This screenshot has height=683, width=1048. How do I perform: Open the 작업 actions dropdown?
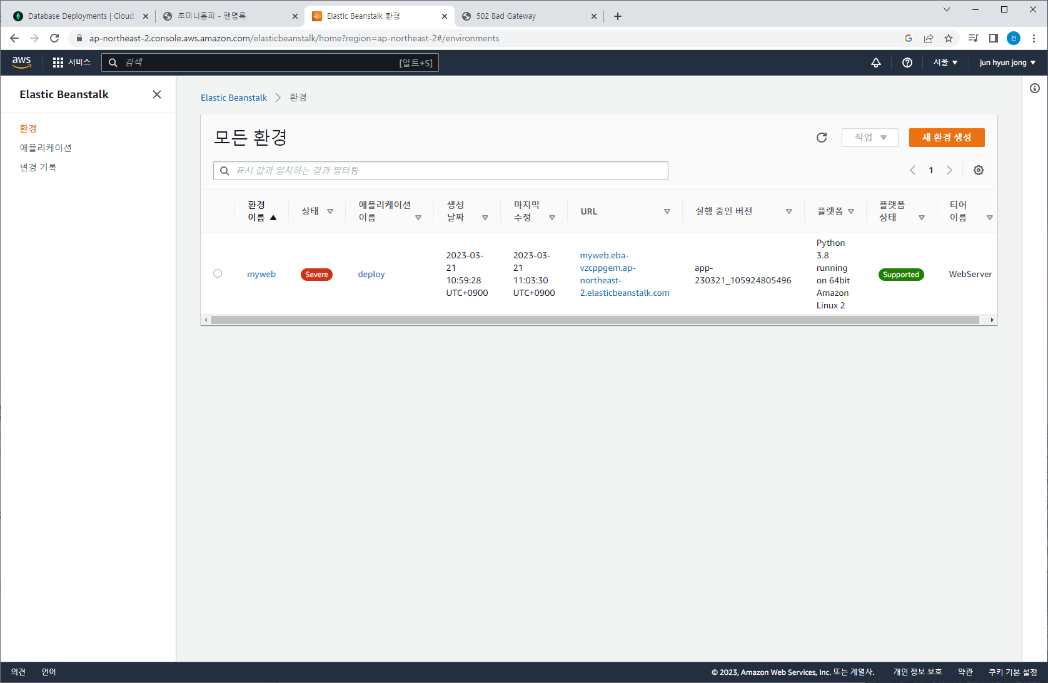pyautogui.click(x=870, y=138)
